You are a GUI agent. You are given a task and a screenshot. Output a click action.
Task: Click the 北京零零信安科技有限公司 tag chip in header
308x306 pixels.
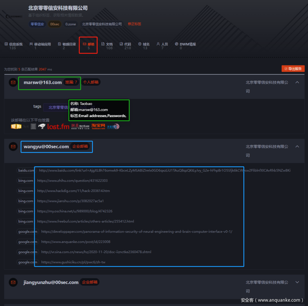[x=102, y=24]
